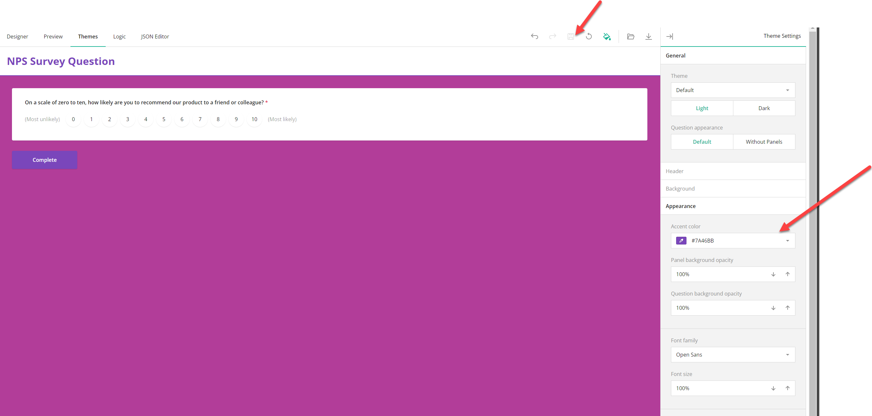Save the theme using the save icon
Image resolution: width=872 pixels, height=416 pixels.
pos(571,36)
